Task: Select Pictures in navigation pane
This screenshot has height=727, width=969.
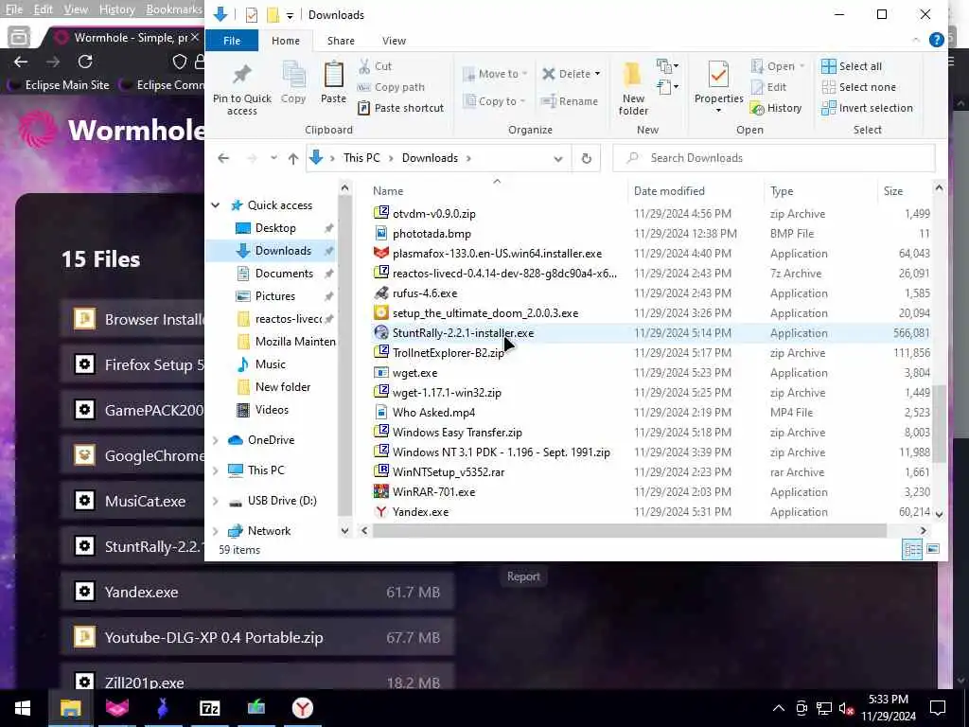Action: click(275, 296)
